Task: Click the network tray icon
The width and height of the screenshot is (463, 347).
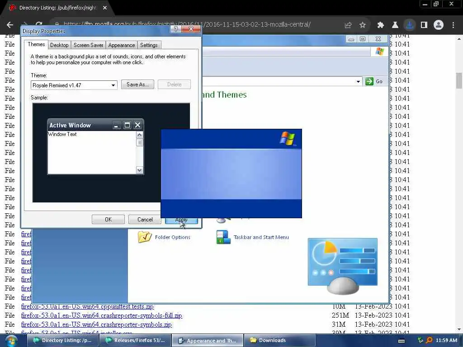Action: click(420, 340)
